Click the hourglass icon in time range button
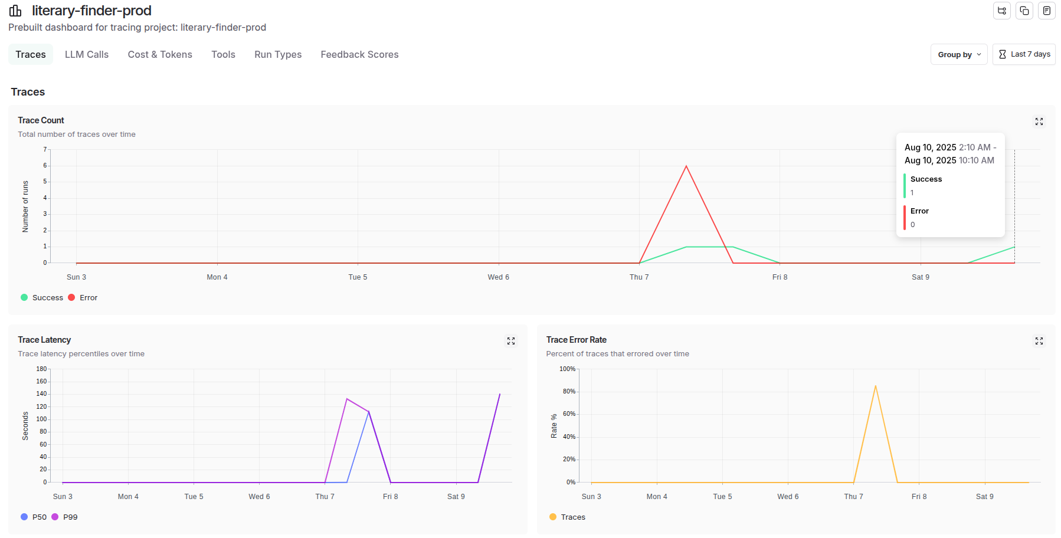This screenshot has height=538, width=1061. (x=1002, y=54)
